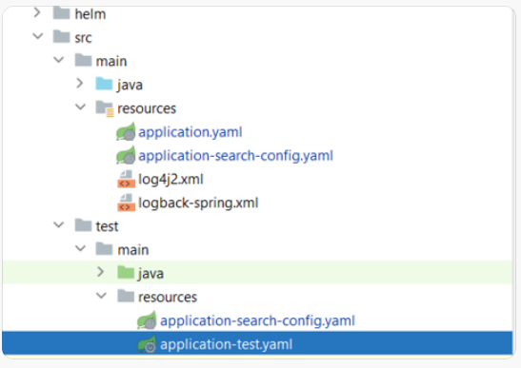Select the test folder label
Image resolution: width=521 pixels, height=368 pixels.
(107, 226)
